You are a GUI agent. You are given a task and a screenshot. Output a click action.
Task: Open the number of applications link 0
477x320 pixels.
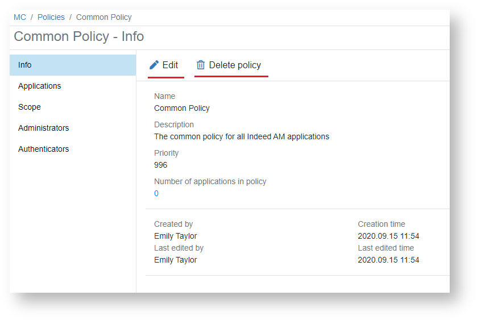(x=156, y=193)
